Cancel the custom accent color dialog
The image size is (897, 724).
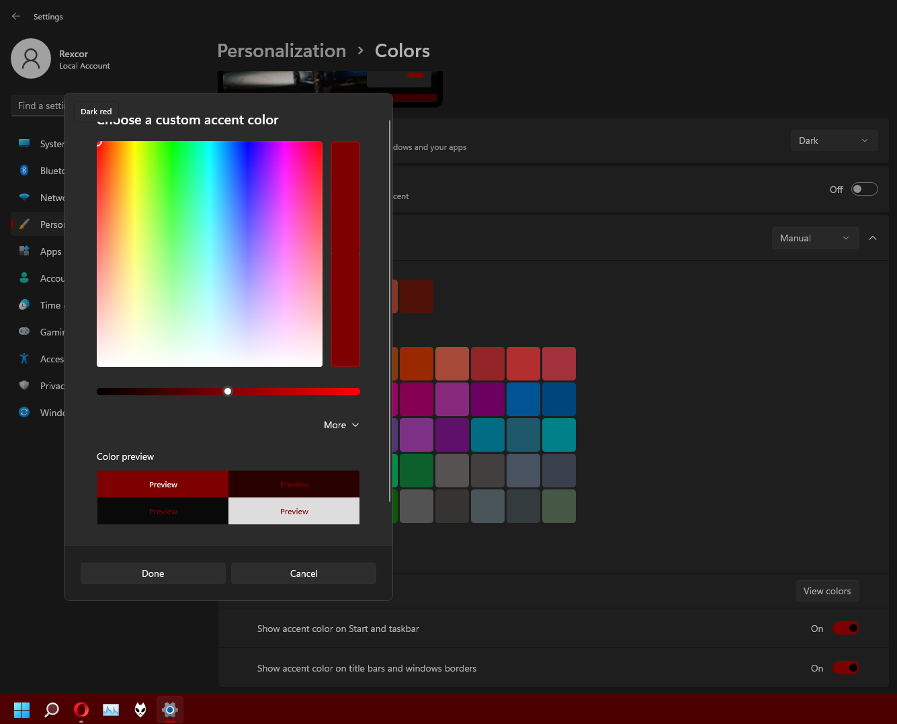303,573
